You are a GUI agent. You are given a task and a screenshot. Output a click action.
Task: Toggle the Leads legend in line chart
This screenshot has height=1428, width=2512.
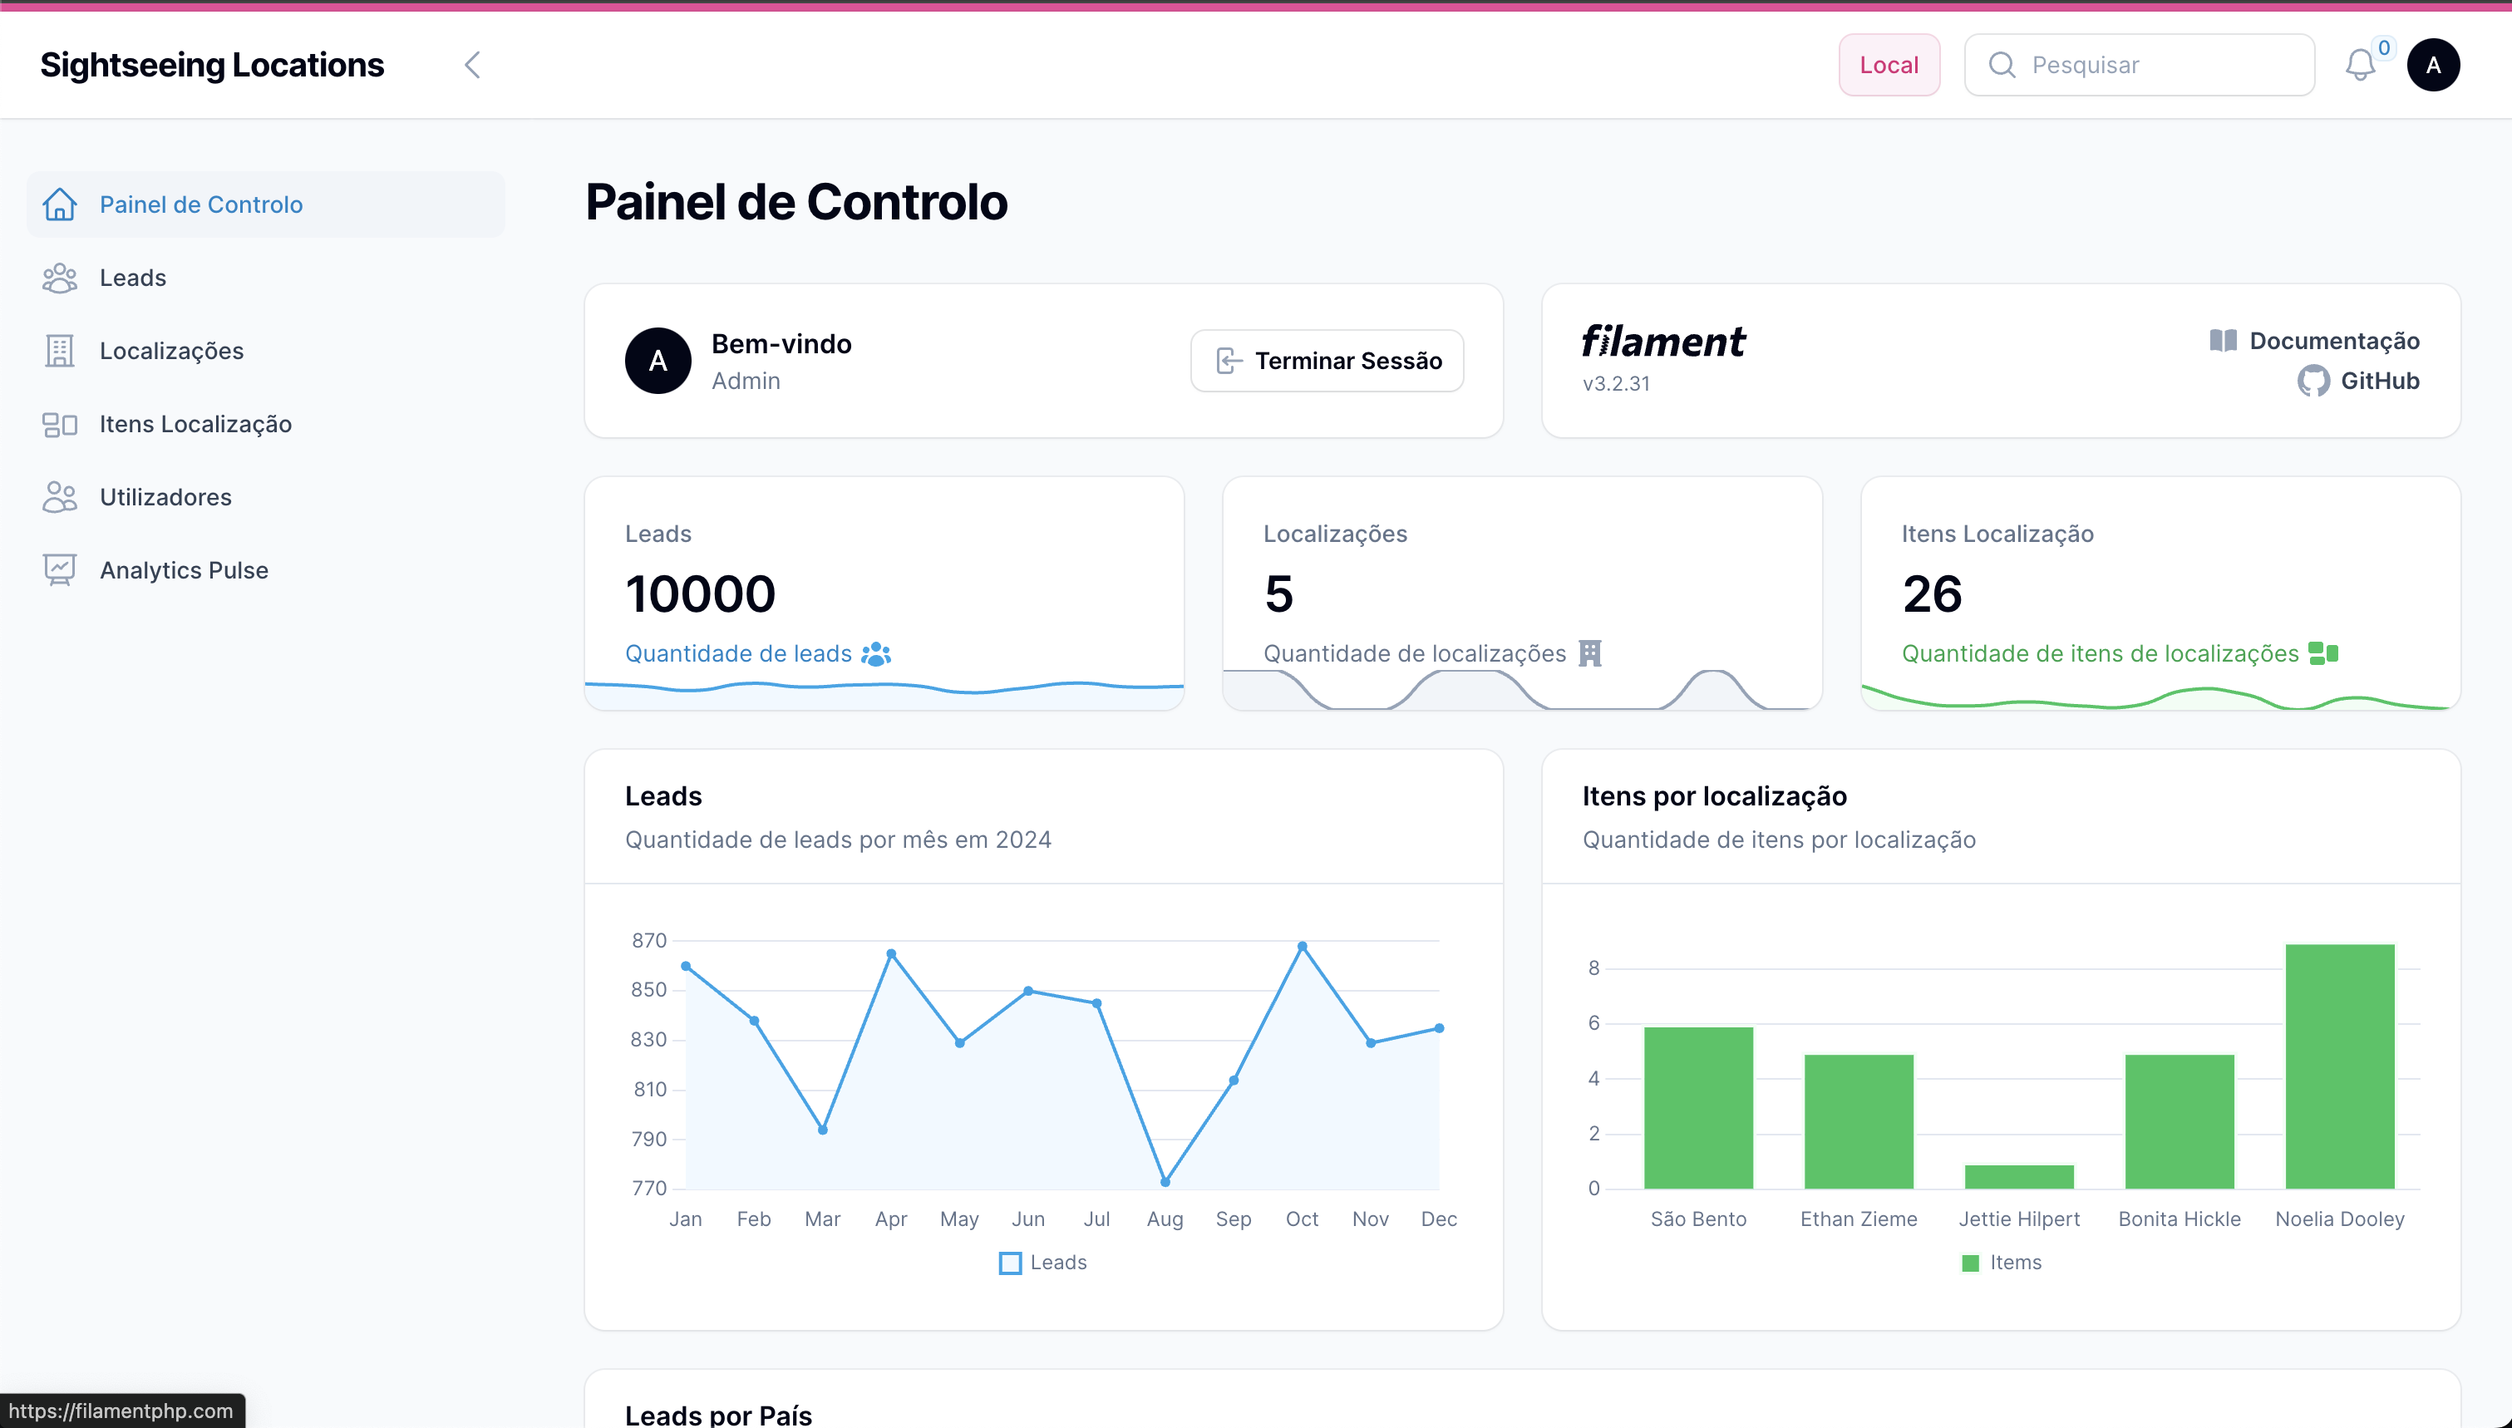point(1043,1263)
